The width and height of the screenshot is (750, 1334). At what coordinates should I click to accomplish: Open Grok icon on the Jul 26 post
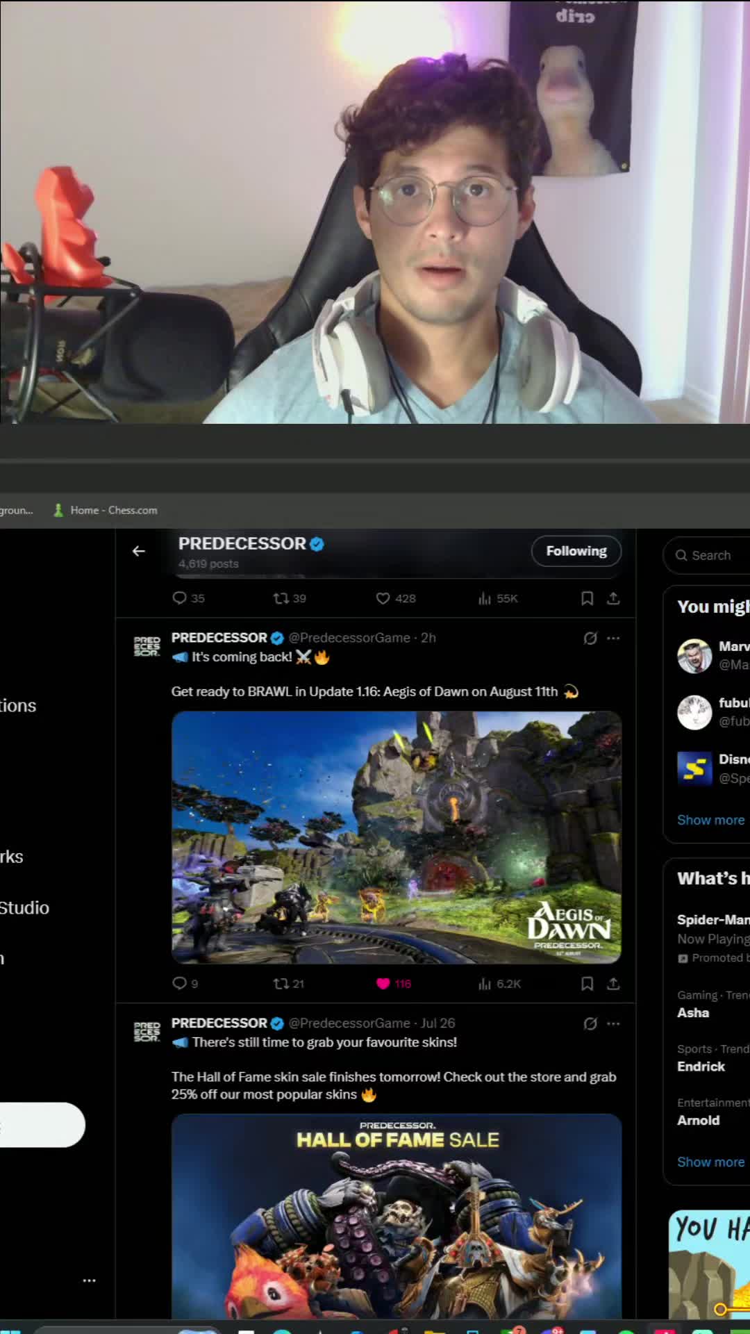(590, 1023)
